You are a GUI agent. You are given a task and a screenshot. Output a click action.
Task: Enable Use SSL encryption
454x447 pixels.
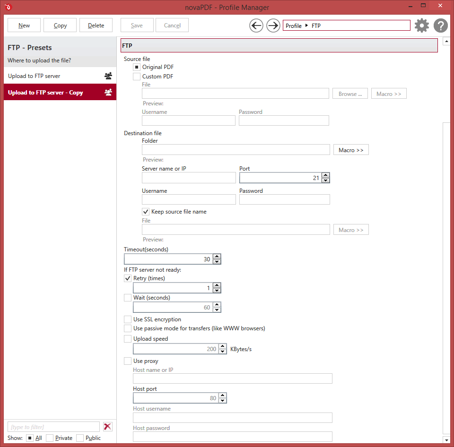(128, 319)
